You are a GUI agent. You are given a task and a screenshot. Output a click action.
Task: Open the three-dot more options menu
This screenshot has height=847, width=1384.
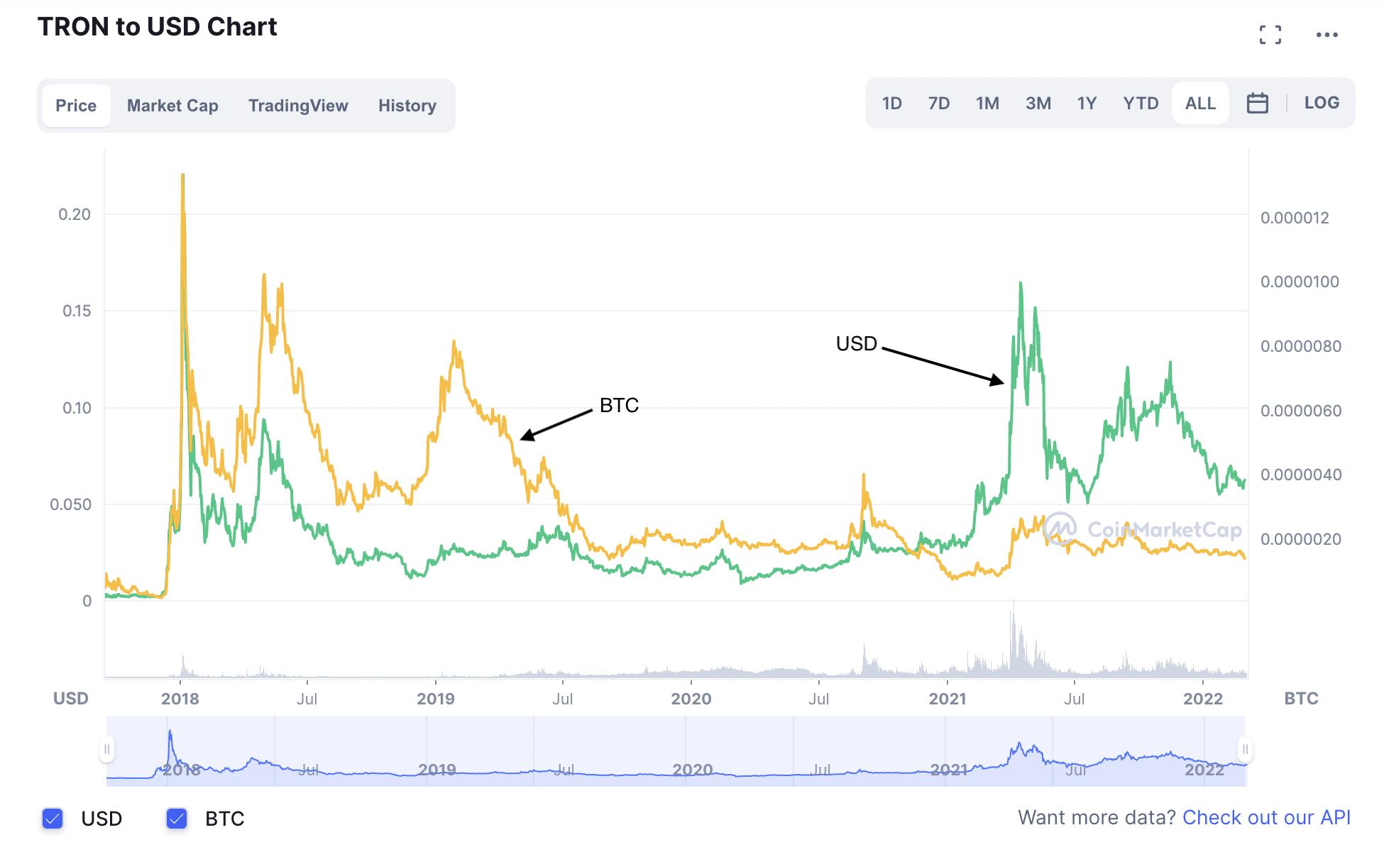click(1326, 35)
